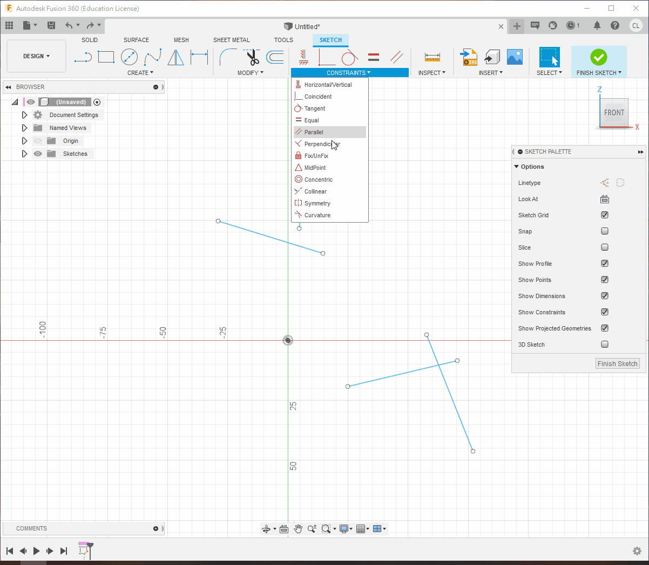Open the DESIGN workspace dropdown
The width and height of the screenshot is (649, 565).
point(36,56)
